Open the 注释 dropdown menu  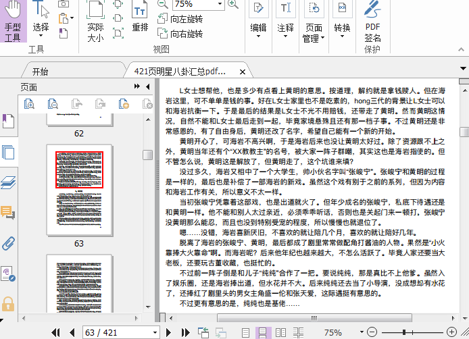(x=285, y=20)
